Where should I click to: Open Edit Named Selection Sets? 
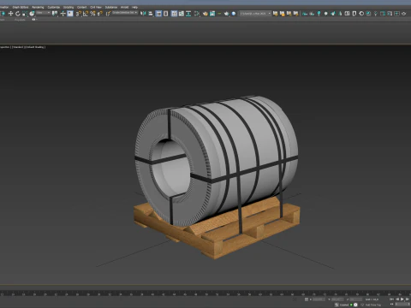(108, 14)
